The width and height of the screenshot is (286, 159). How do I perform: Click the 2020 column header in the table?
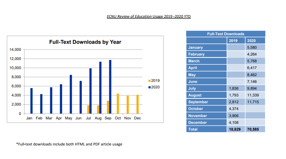[x=251, y=41]
